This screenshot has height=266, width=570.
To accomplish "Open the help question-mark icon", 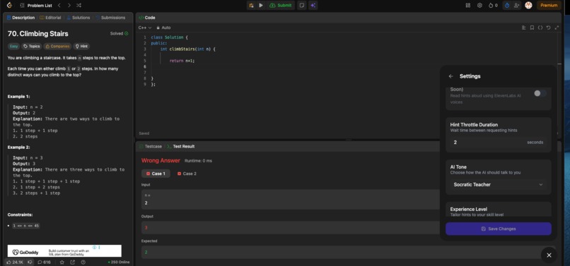I will tap(83, 262).
